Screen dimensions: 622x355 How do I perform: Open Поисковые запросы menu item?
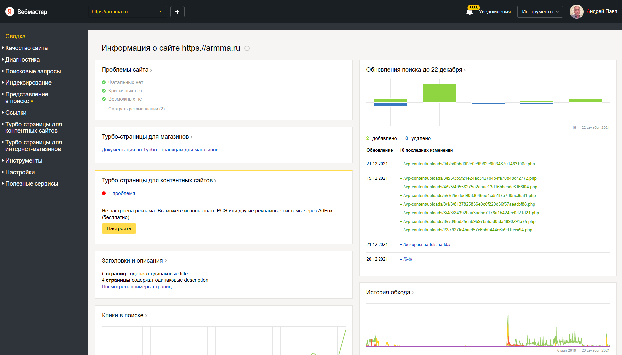point(33,71)
